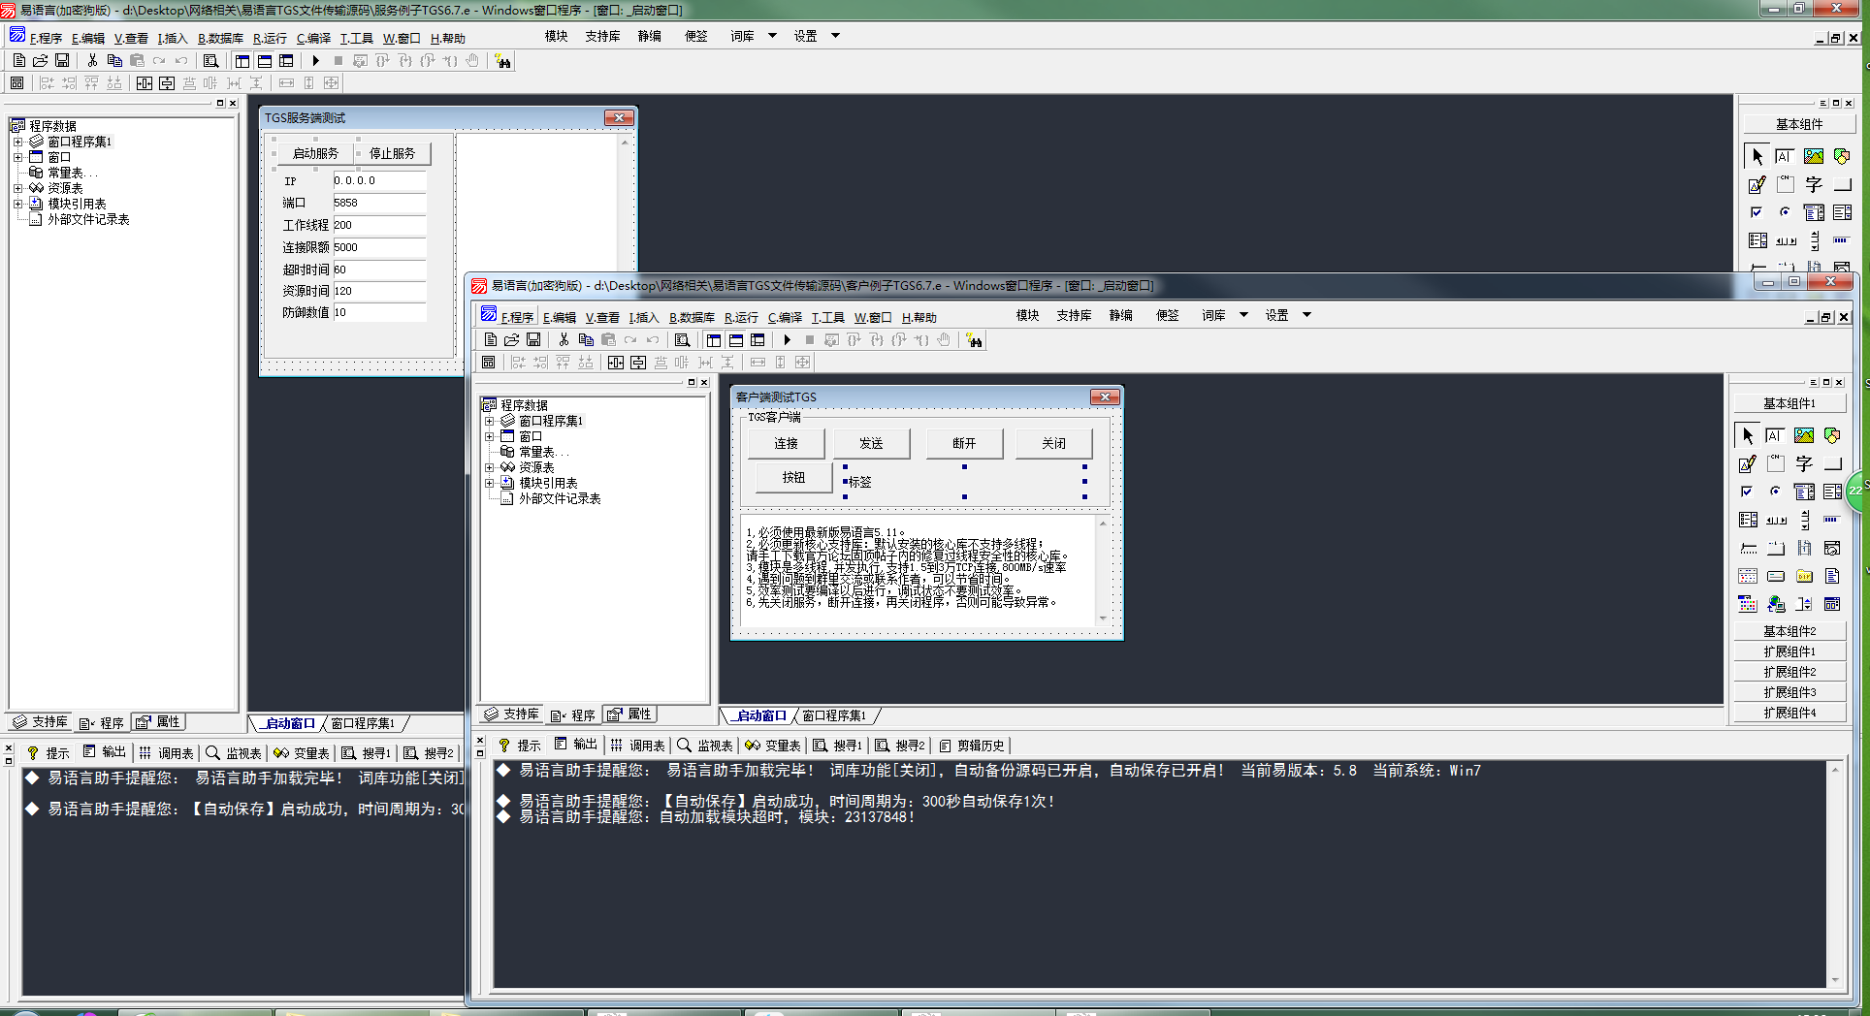Click 断开 button on 客户端测试TGS form

(x=964, y=443)
